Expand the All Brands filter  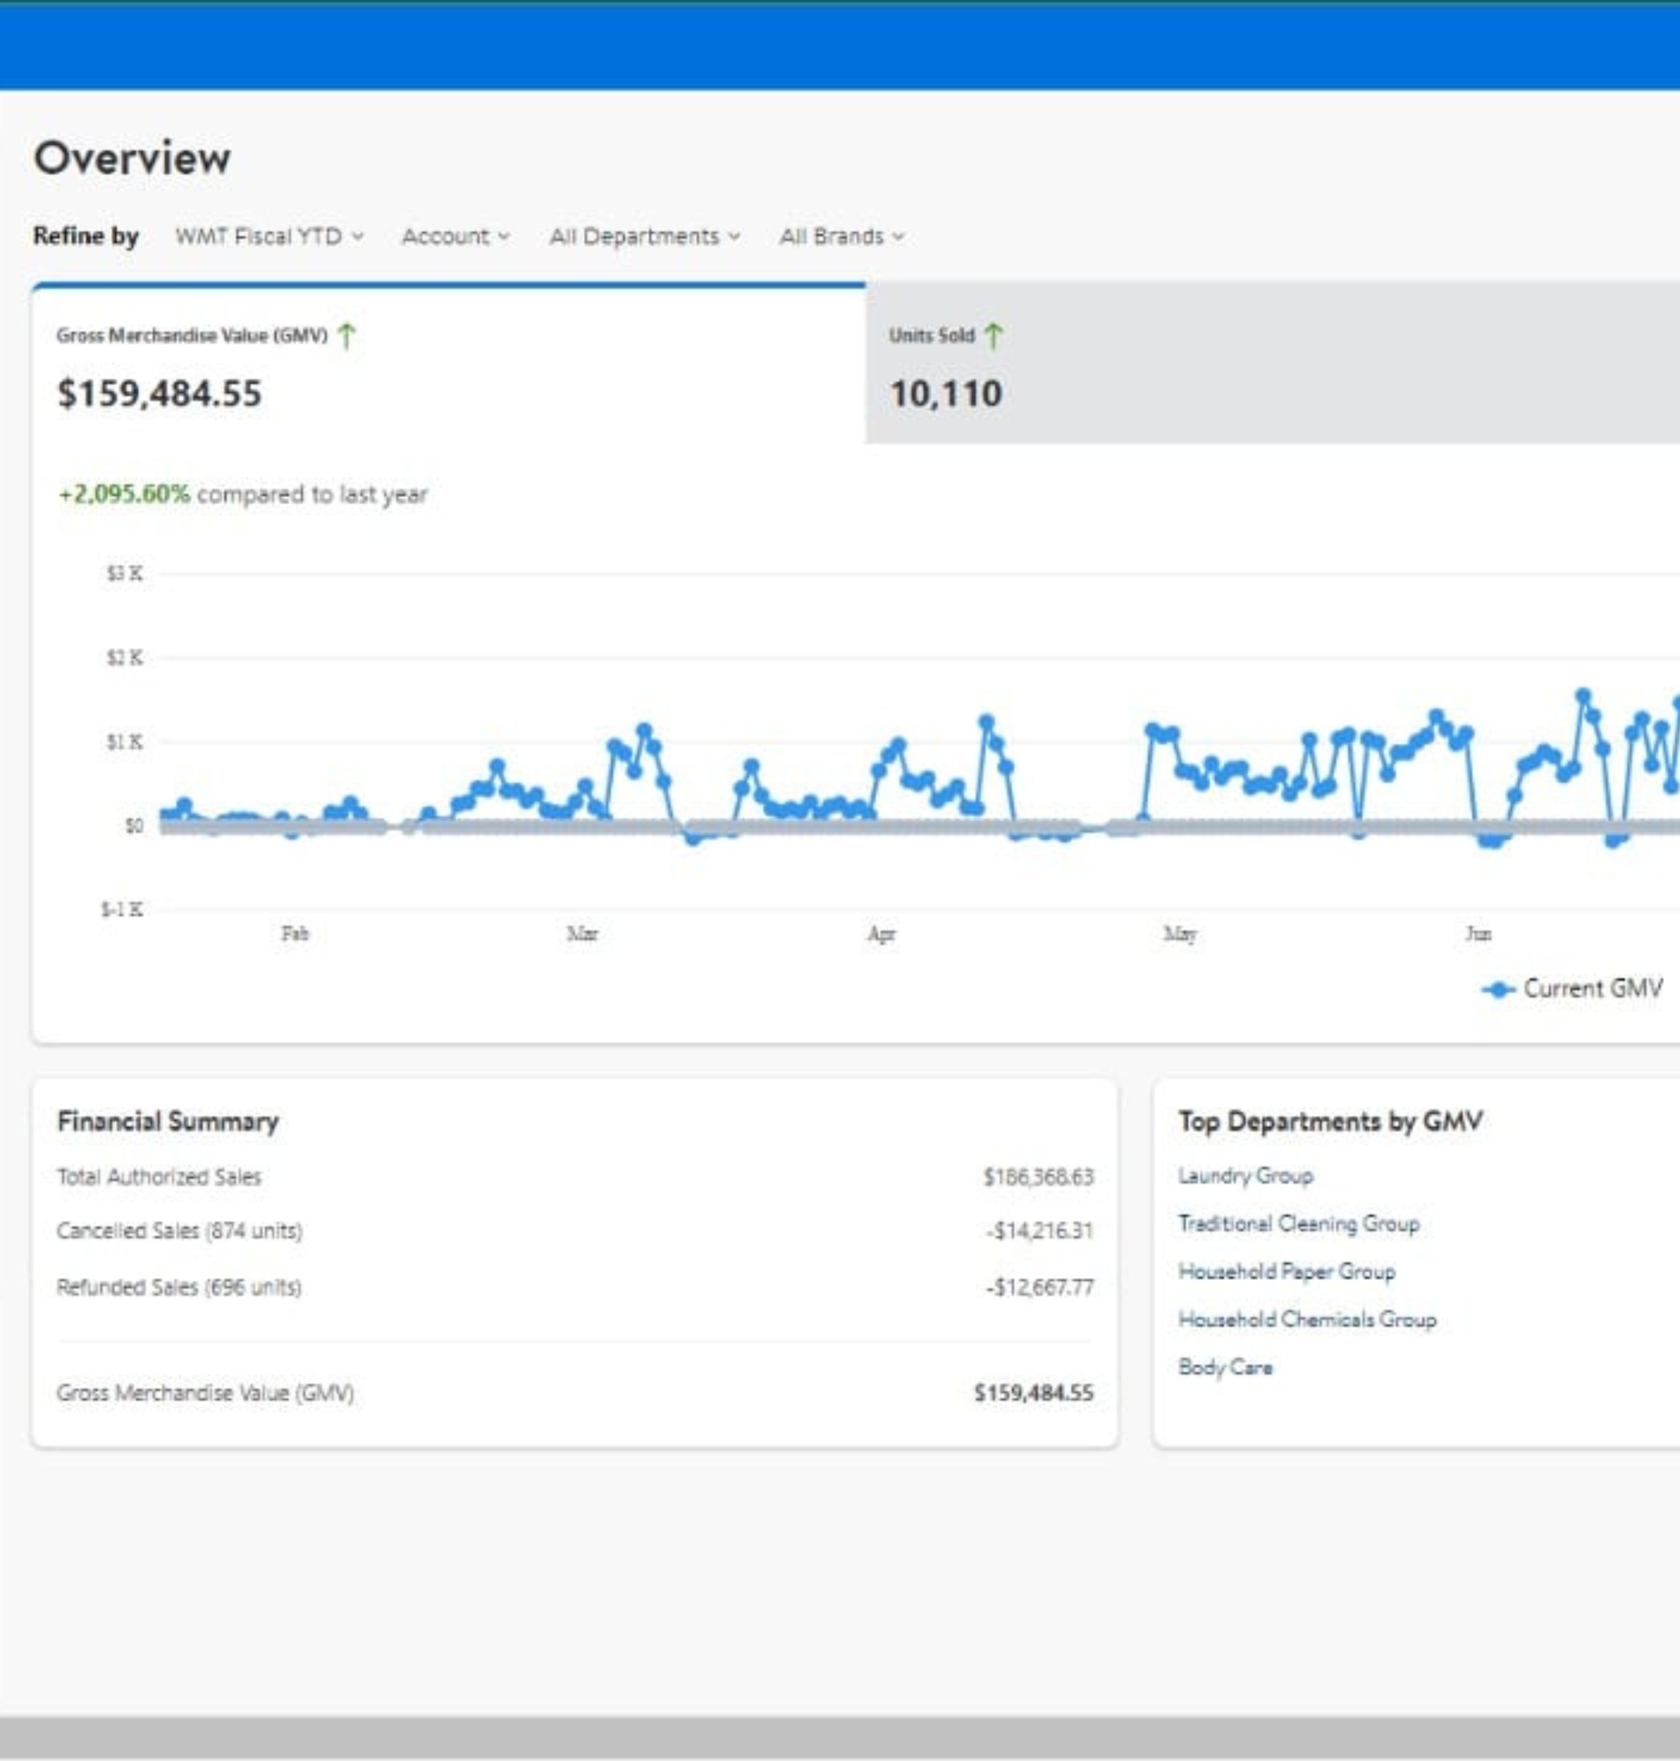841,237
